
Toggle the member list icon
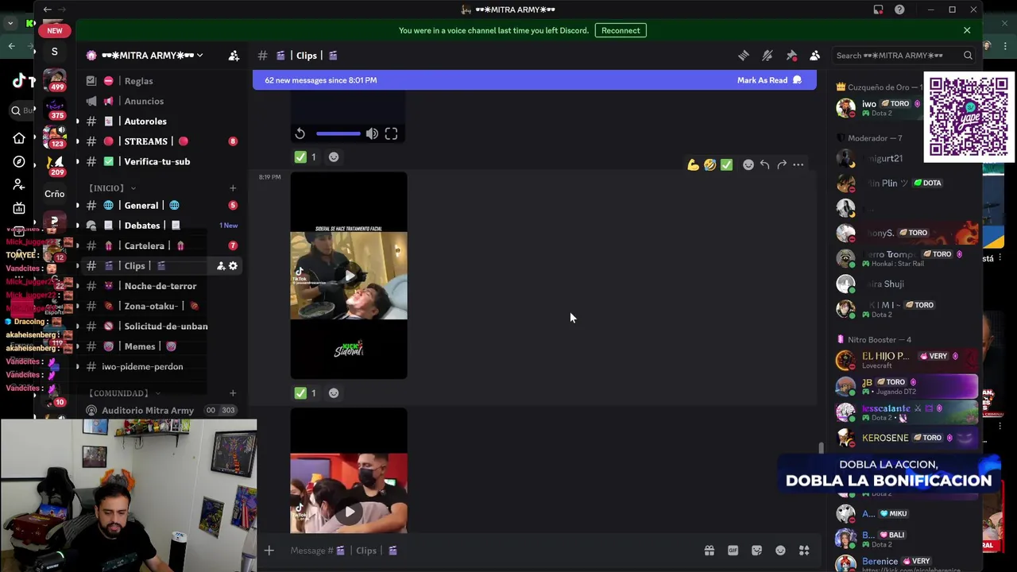click(x=814, y=56)
